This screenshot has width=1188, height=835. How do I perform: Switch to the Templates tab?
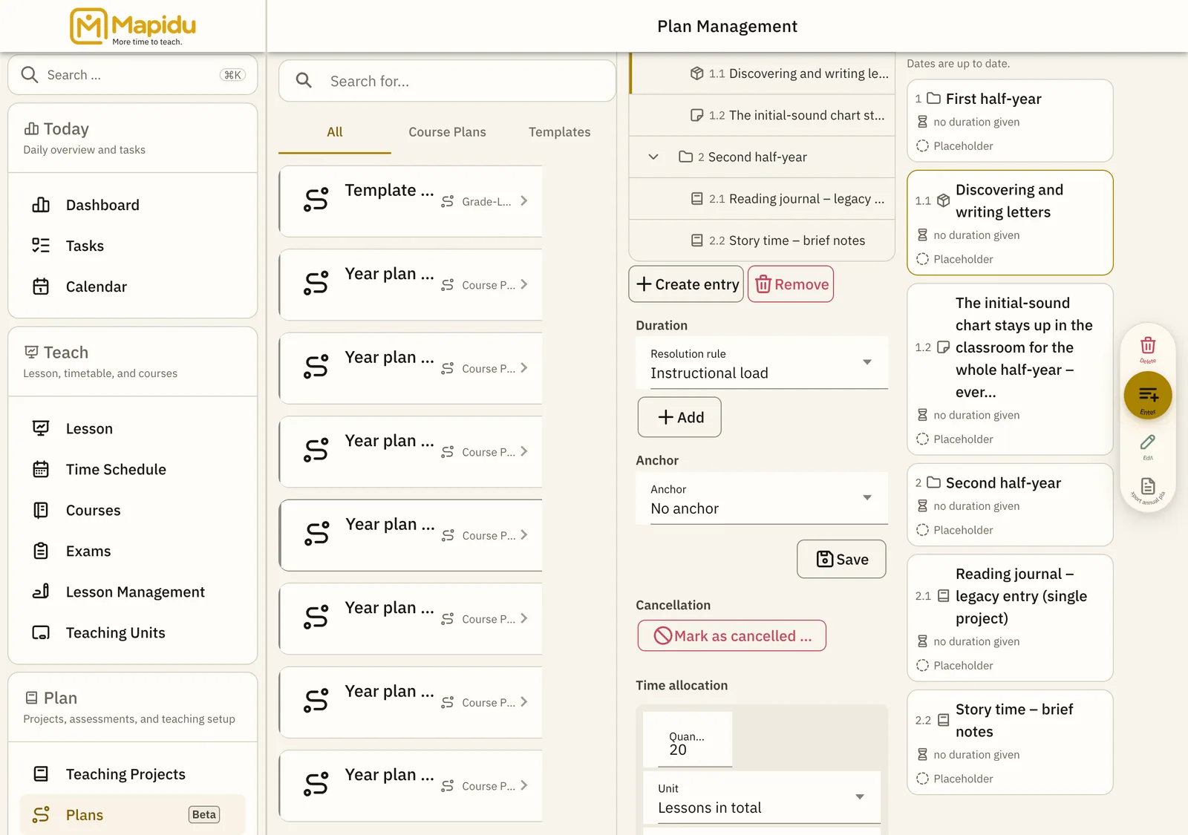pyautogui.click(x=560, y=132)
